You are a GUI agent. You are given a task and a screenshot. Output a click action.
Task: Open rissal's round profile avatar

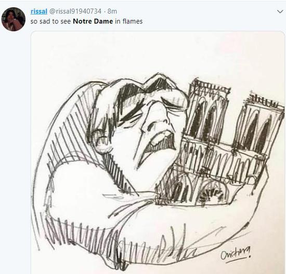14,19
